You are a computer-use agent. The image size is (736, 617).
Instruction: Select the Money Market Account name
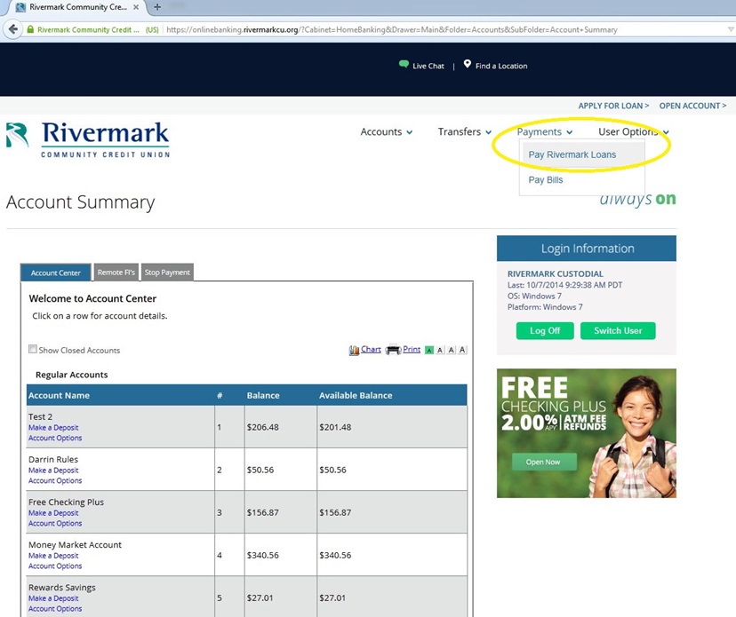(x=75, y=545)
